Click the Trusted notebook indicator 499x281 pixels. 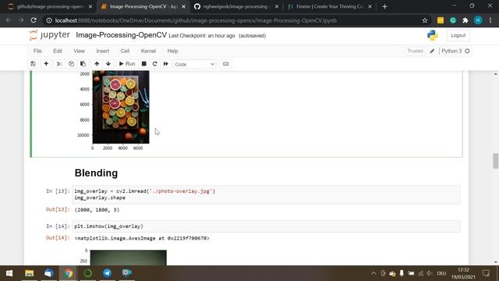(x=415, y=51)
